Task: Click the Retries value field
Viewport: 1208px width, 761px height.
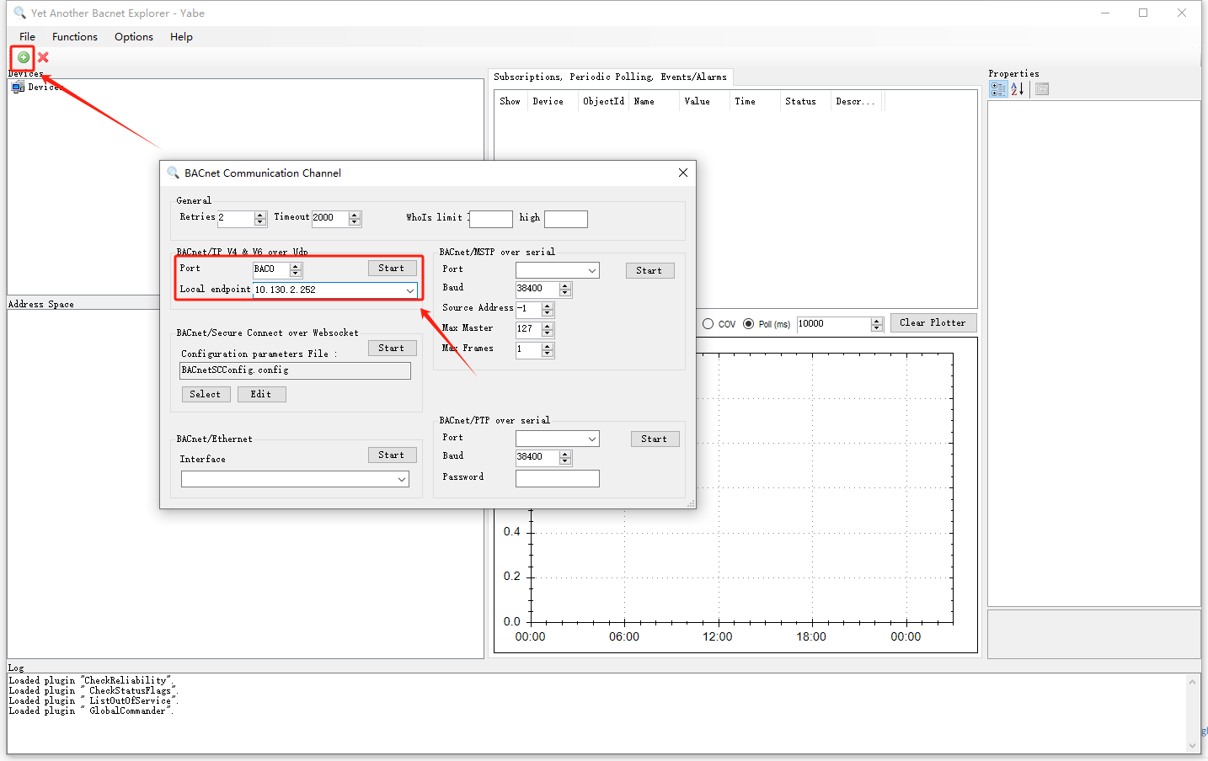Action: pos(236,218)
